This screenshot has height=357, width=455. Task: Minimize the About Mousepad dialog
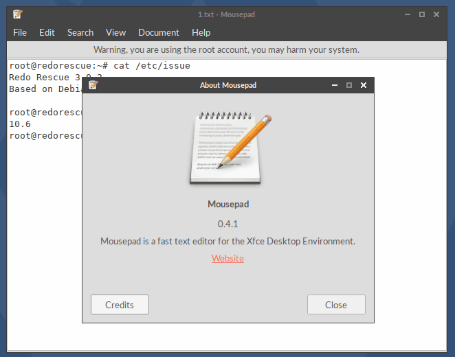[x=335, y=85]
